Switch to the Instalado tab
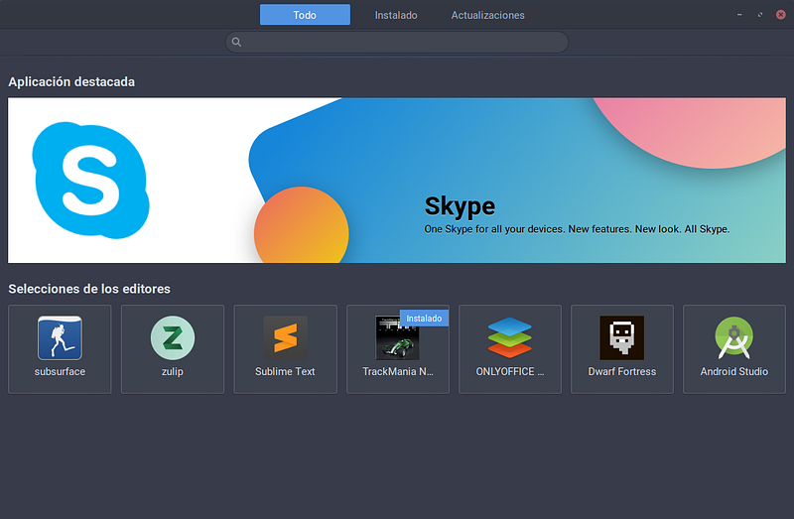The height and width of the screenshot is (519, 794). [396, 15]
